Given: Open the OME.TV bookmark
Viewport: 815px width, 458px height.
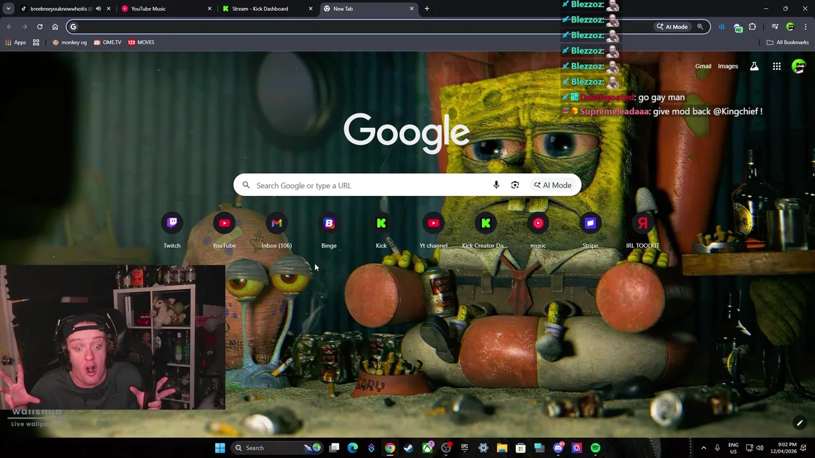Looking at the screenshot, I should [107, 43].
